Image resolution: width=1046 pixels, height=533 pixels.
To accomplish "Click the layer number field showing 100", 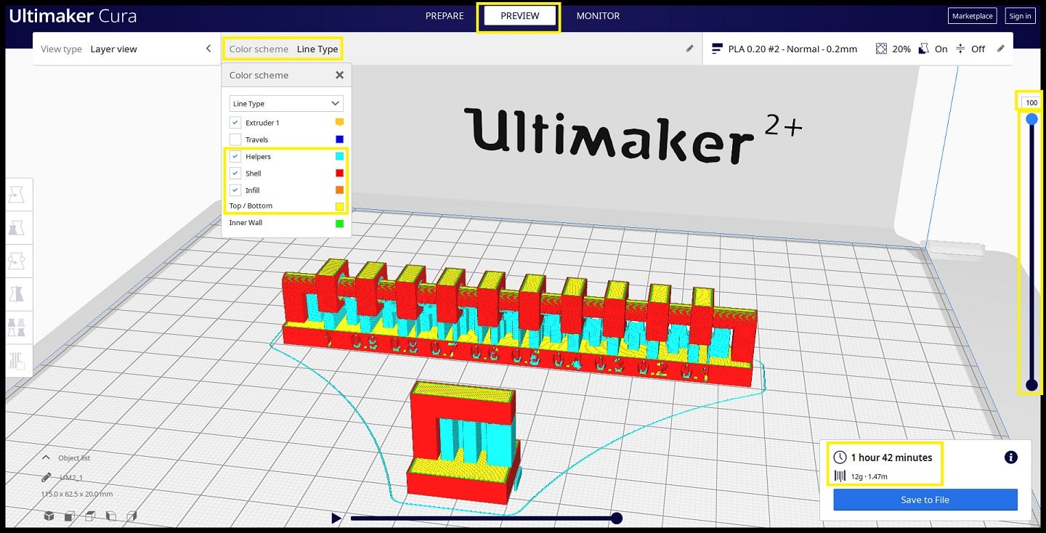I will pos(1031,102).
